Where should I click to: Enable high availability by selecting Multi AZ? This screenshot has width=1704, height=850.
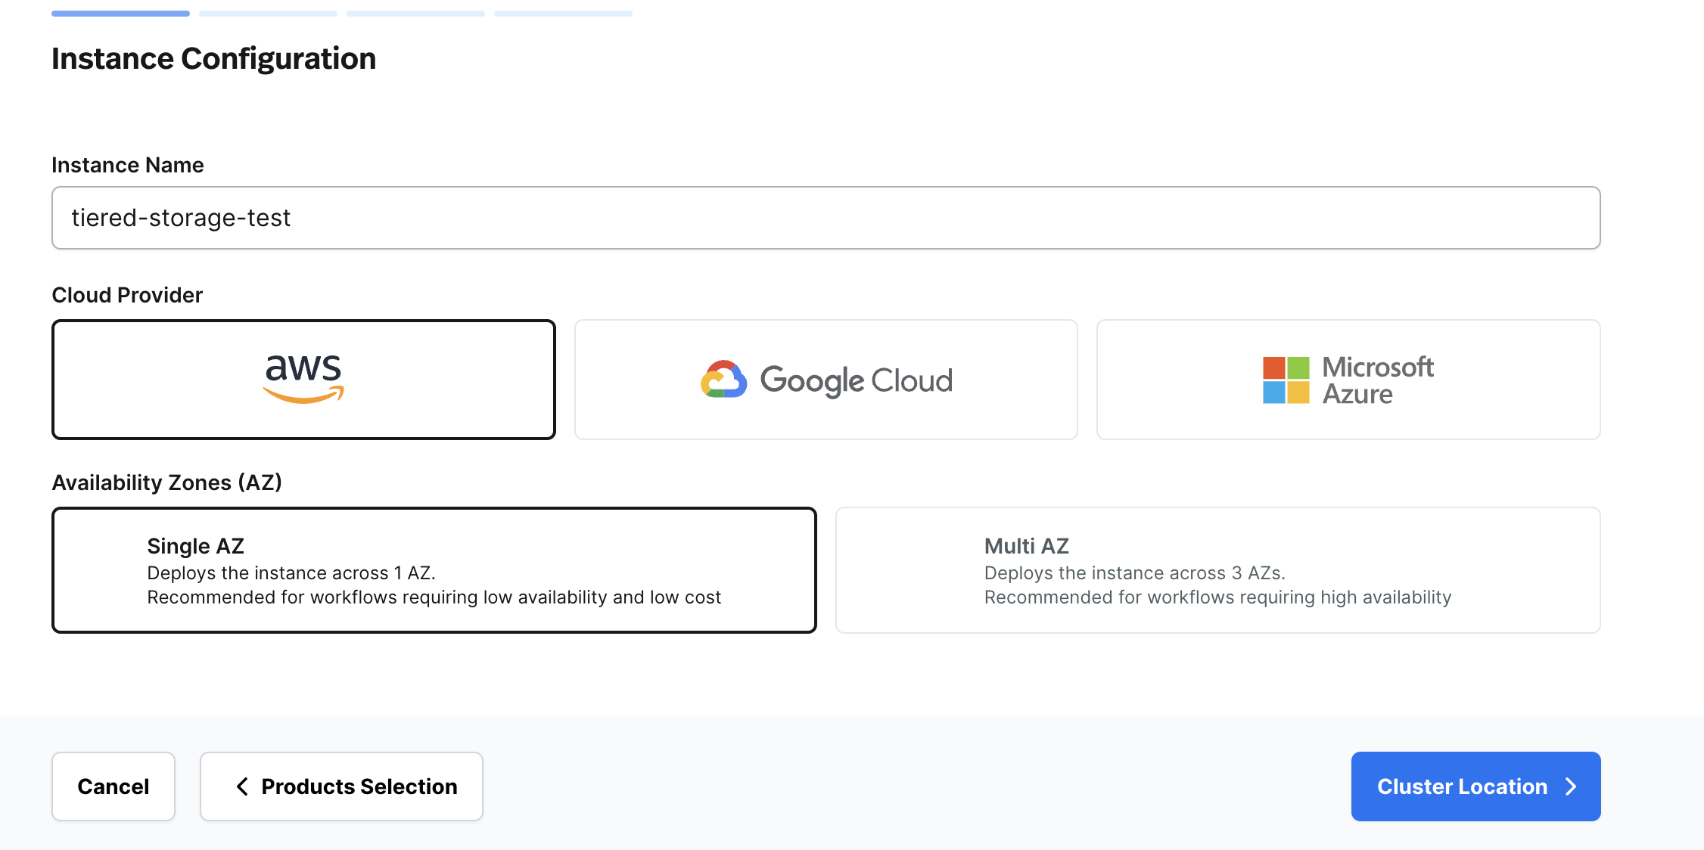(1217, 569)
